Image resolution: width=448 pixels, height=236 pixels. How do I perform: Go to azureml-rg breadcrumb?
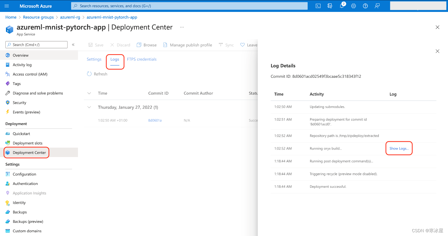[x=70, y=17]
